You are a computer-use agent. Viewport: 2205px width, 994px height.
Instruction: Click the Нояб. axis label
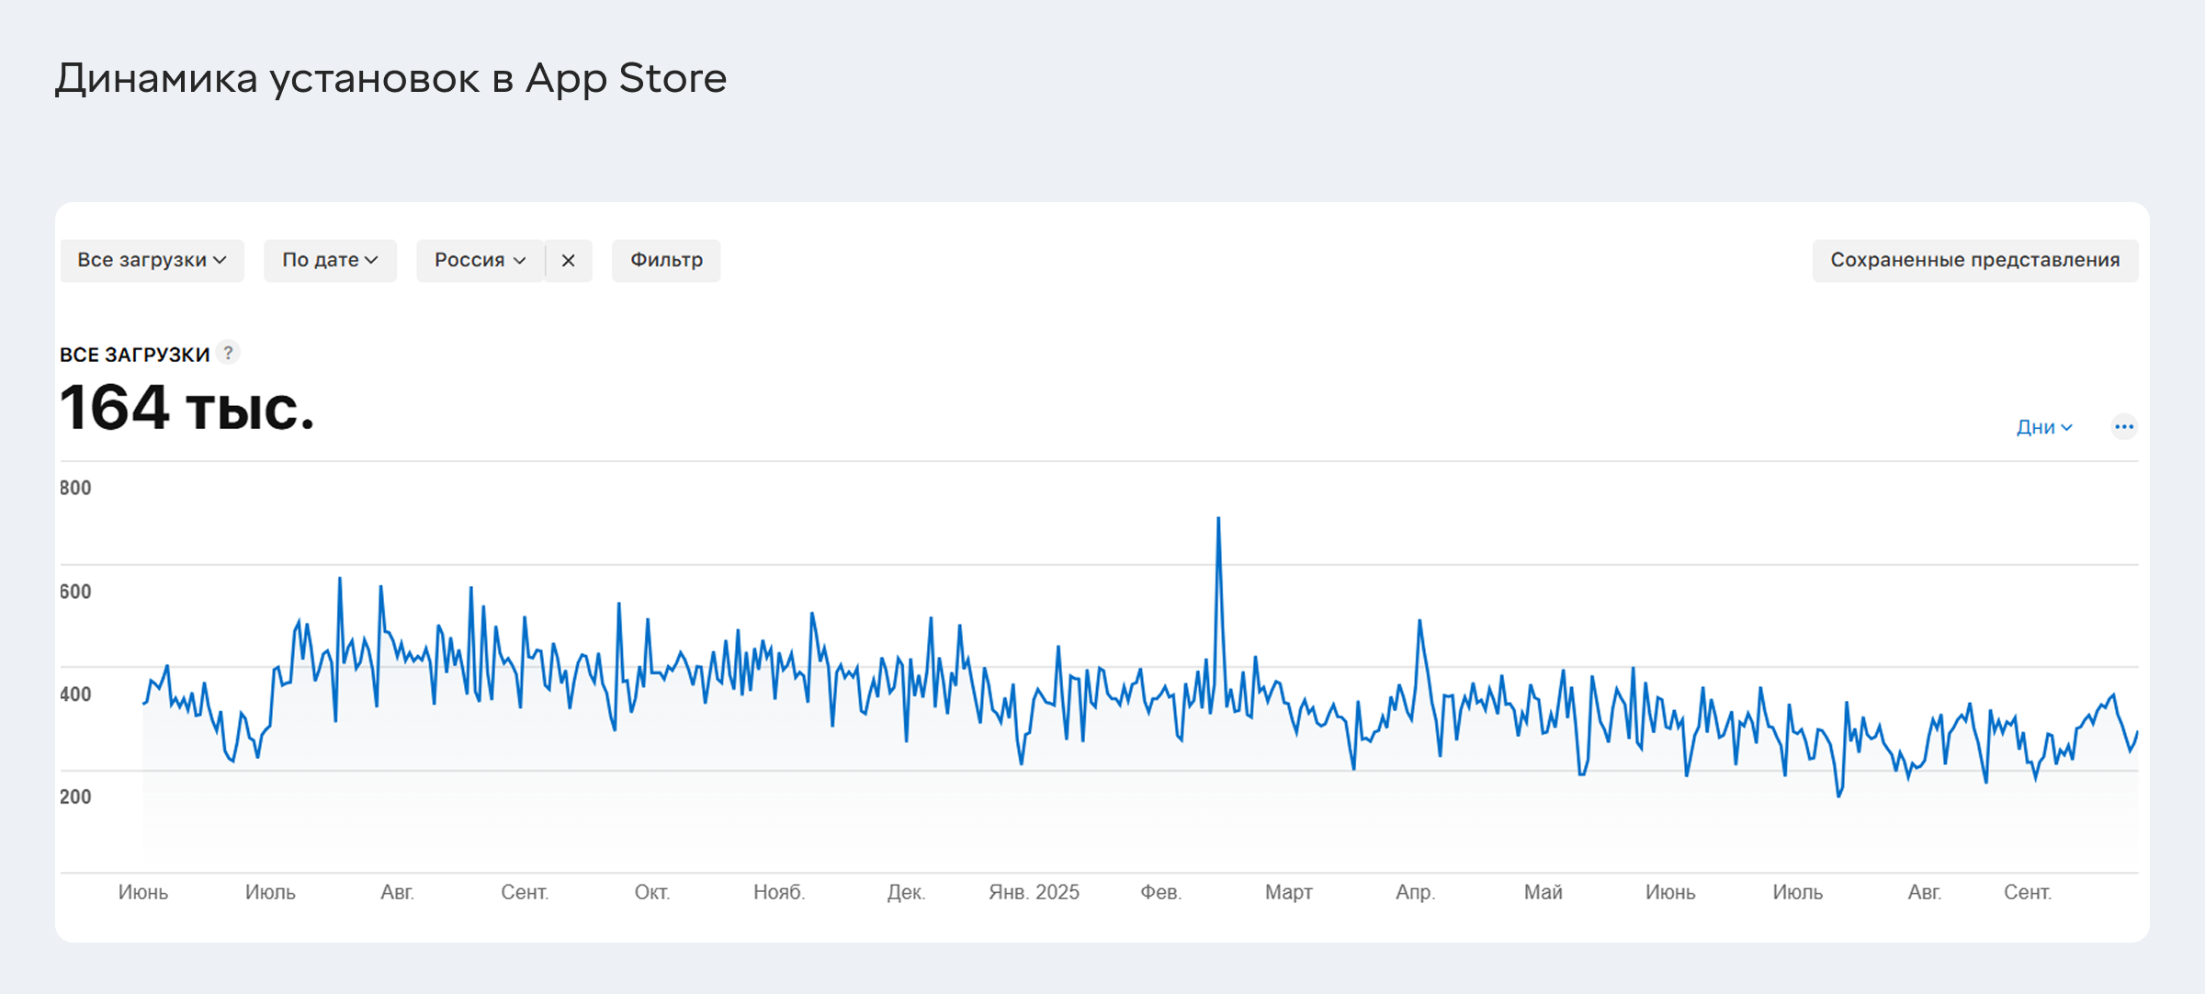point(779,892)
